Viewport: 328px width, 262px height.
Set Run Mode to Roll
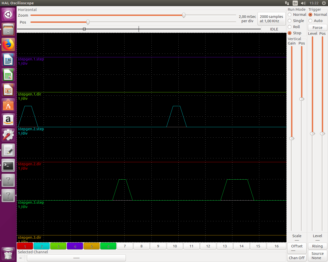[x=294, y=27]
